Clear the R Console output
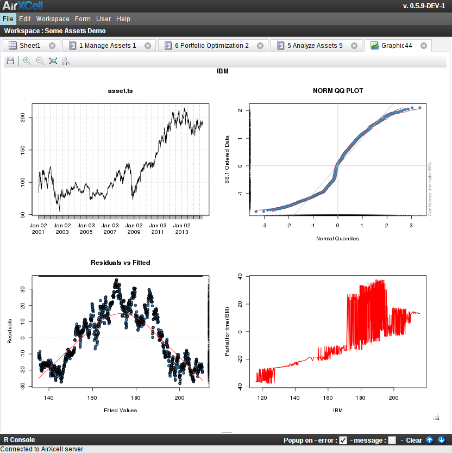Viewport: 452px width, 453px height. tap(414, 440)
